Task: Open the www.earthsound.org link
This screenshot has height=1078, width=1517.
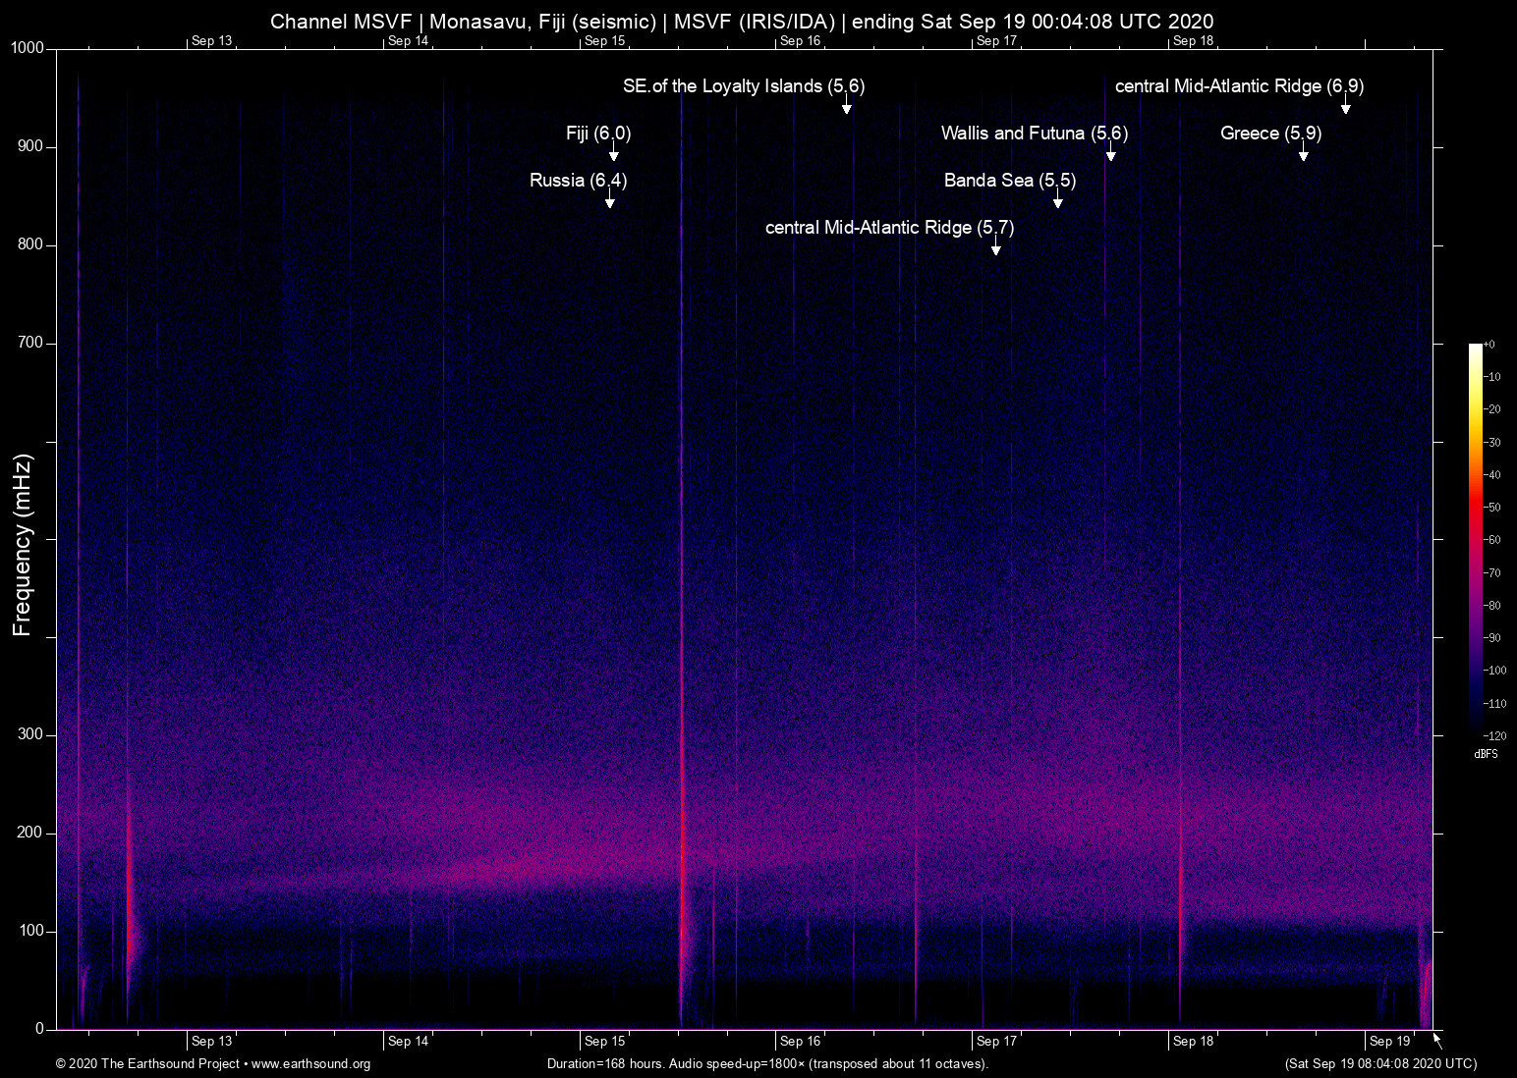Action: pos(311,1064)
